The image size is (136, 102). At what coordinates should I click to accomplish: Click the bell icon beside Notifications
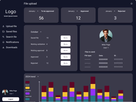coord(3,42)
